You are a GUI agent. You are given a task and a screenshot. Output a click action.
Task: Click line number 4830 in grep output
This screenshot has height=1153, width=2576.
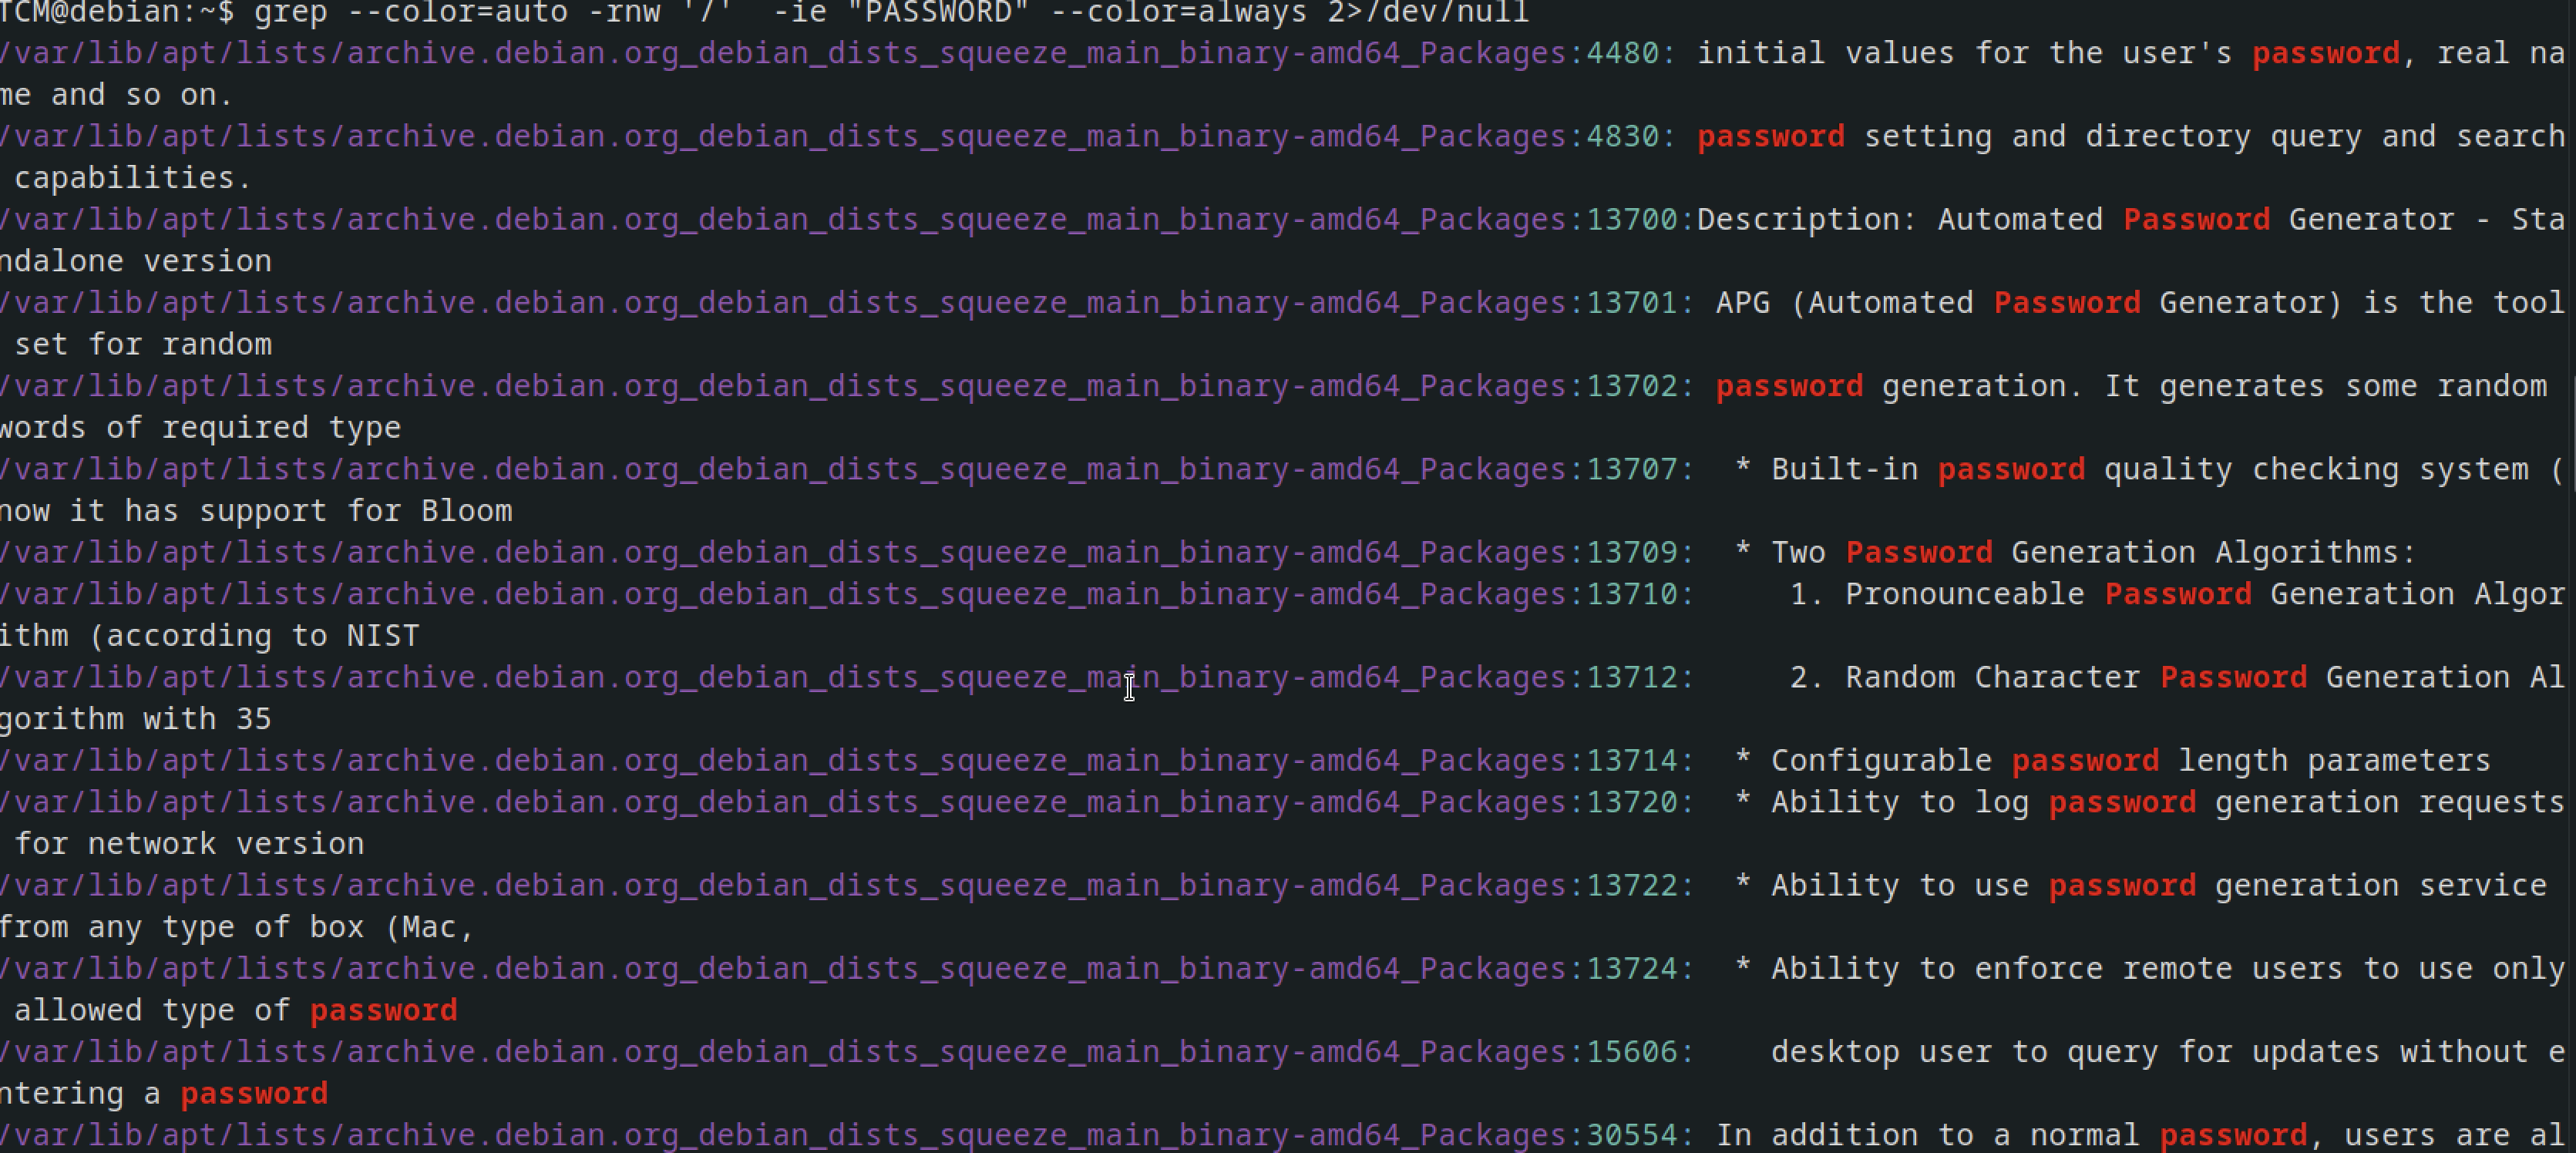tap(1623, 136)
